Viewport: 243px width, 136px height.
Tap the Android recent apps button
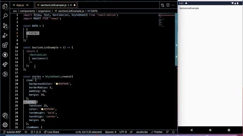pos(229,130)
